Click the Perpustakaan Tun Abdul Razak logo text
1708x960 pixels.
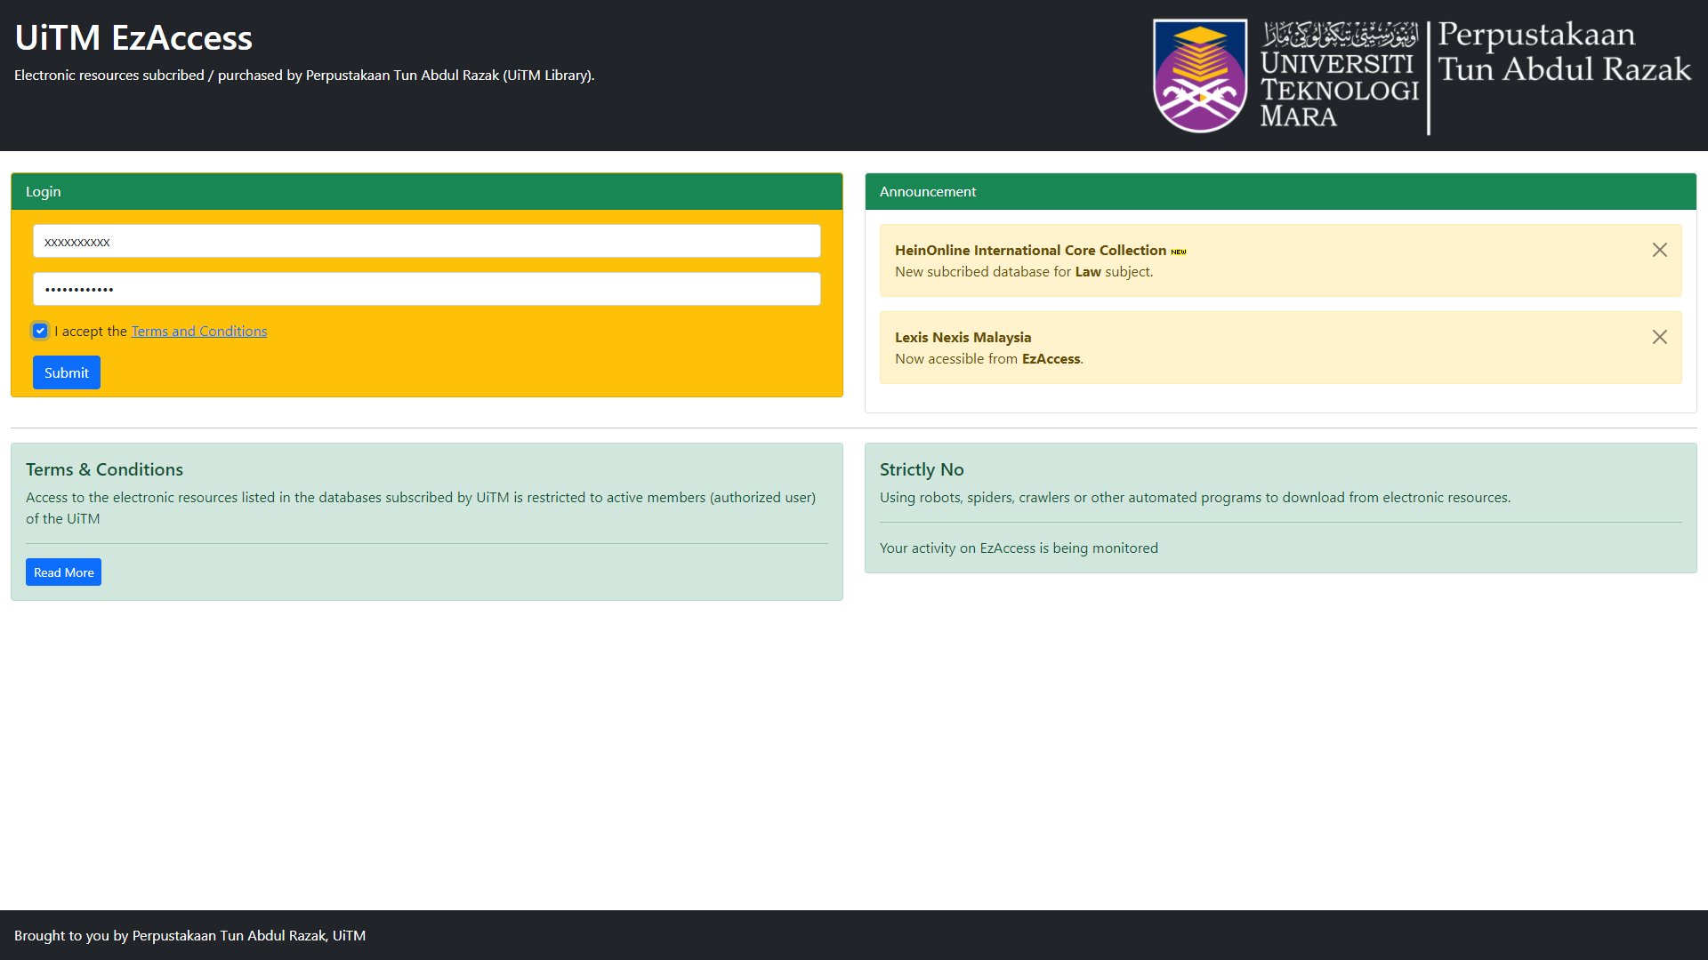click(x=1563, y=52)
